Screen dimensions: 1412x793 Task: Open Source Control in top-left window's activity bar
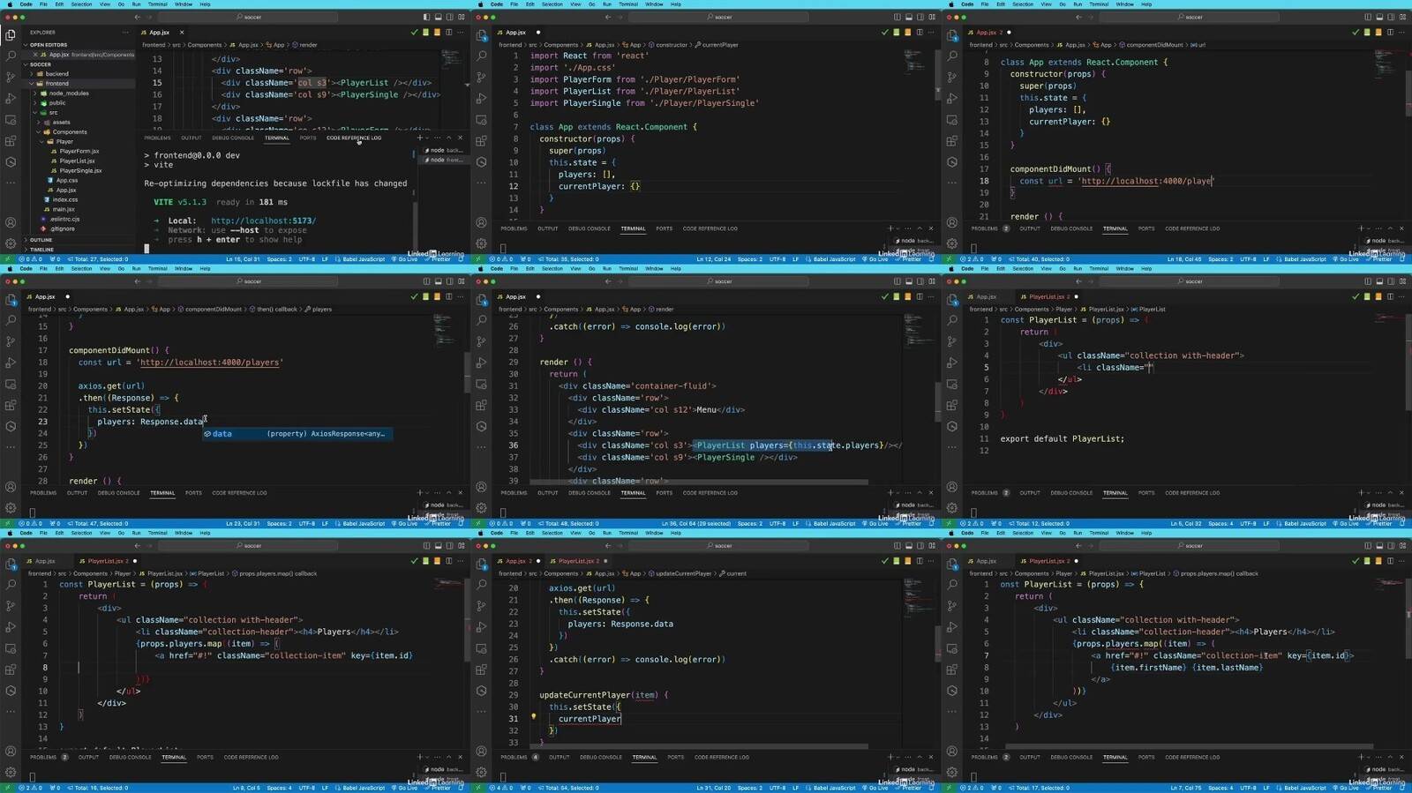11,77
